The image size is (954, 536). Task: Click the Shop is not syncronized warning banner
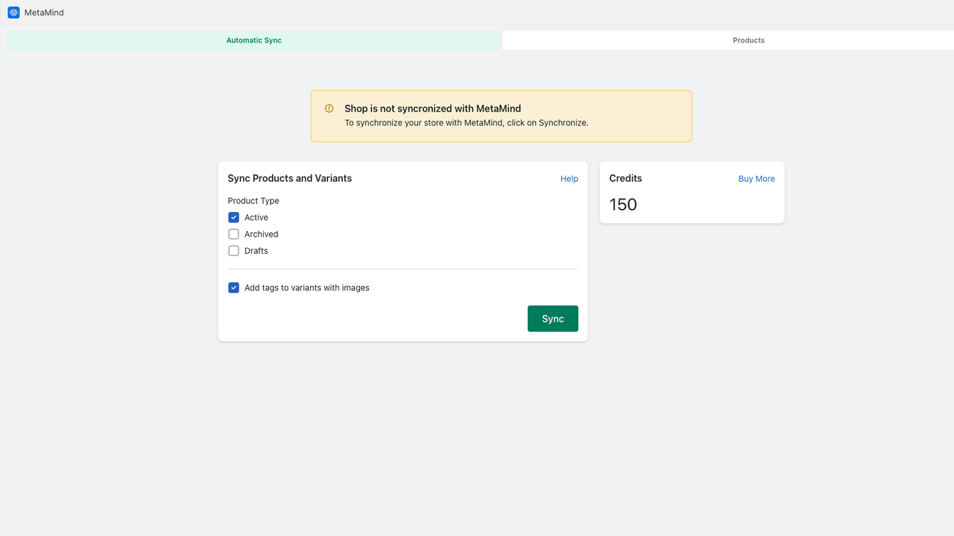click(x=501, y=115)
